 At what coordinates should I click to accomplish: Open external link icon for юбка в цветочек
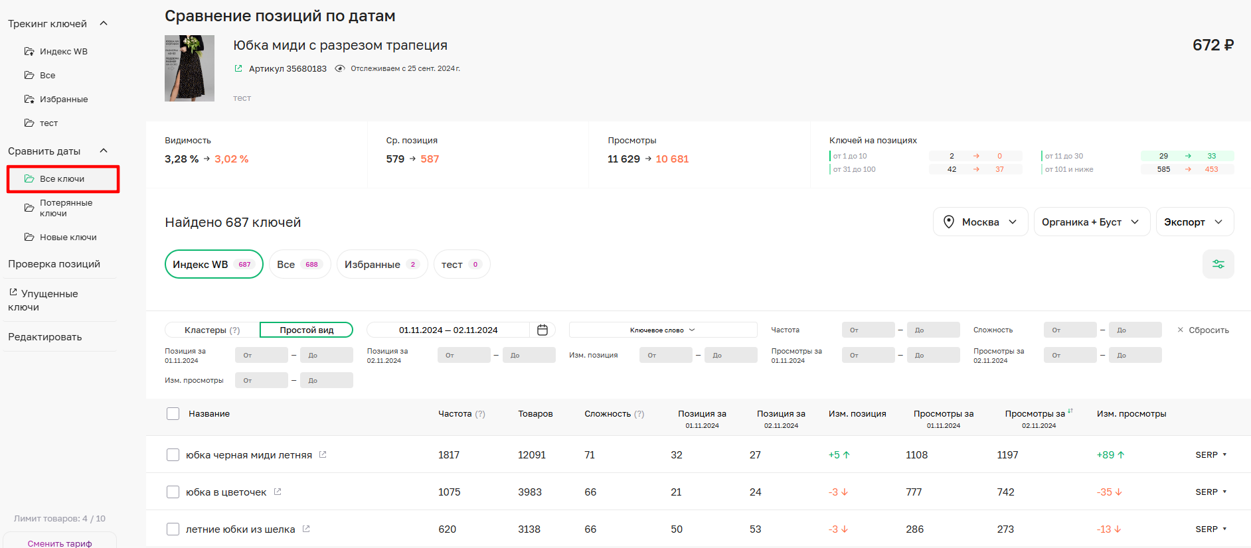coord(278,492)
